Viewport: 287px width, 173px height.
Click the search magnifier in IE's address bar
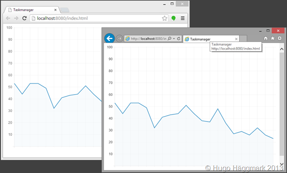[x=170, y=39]
